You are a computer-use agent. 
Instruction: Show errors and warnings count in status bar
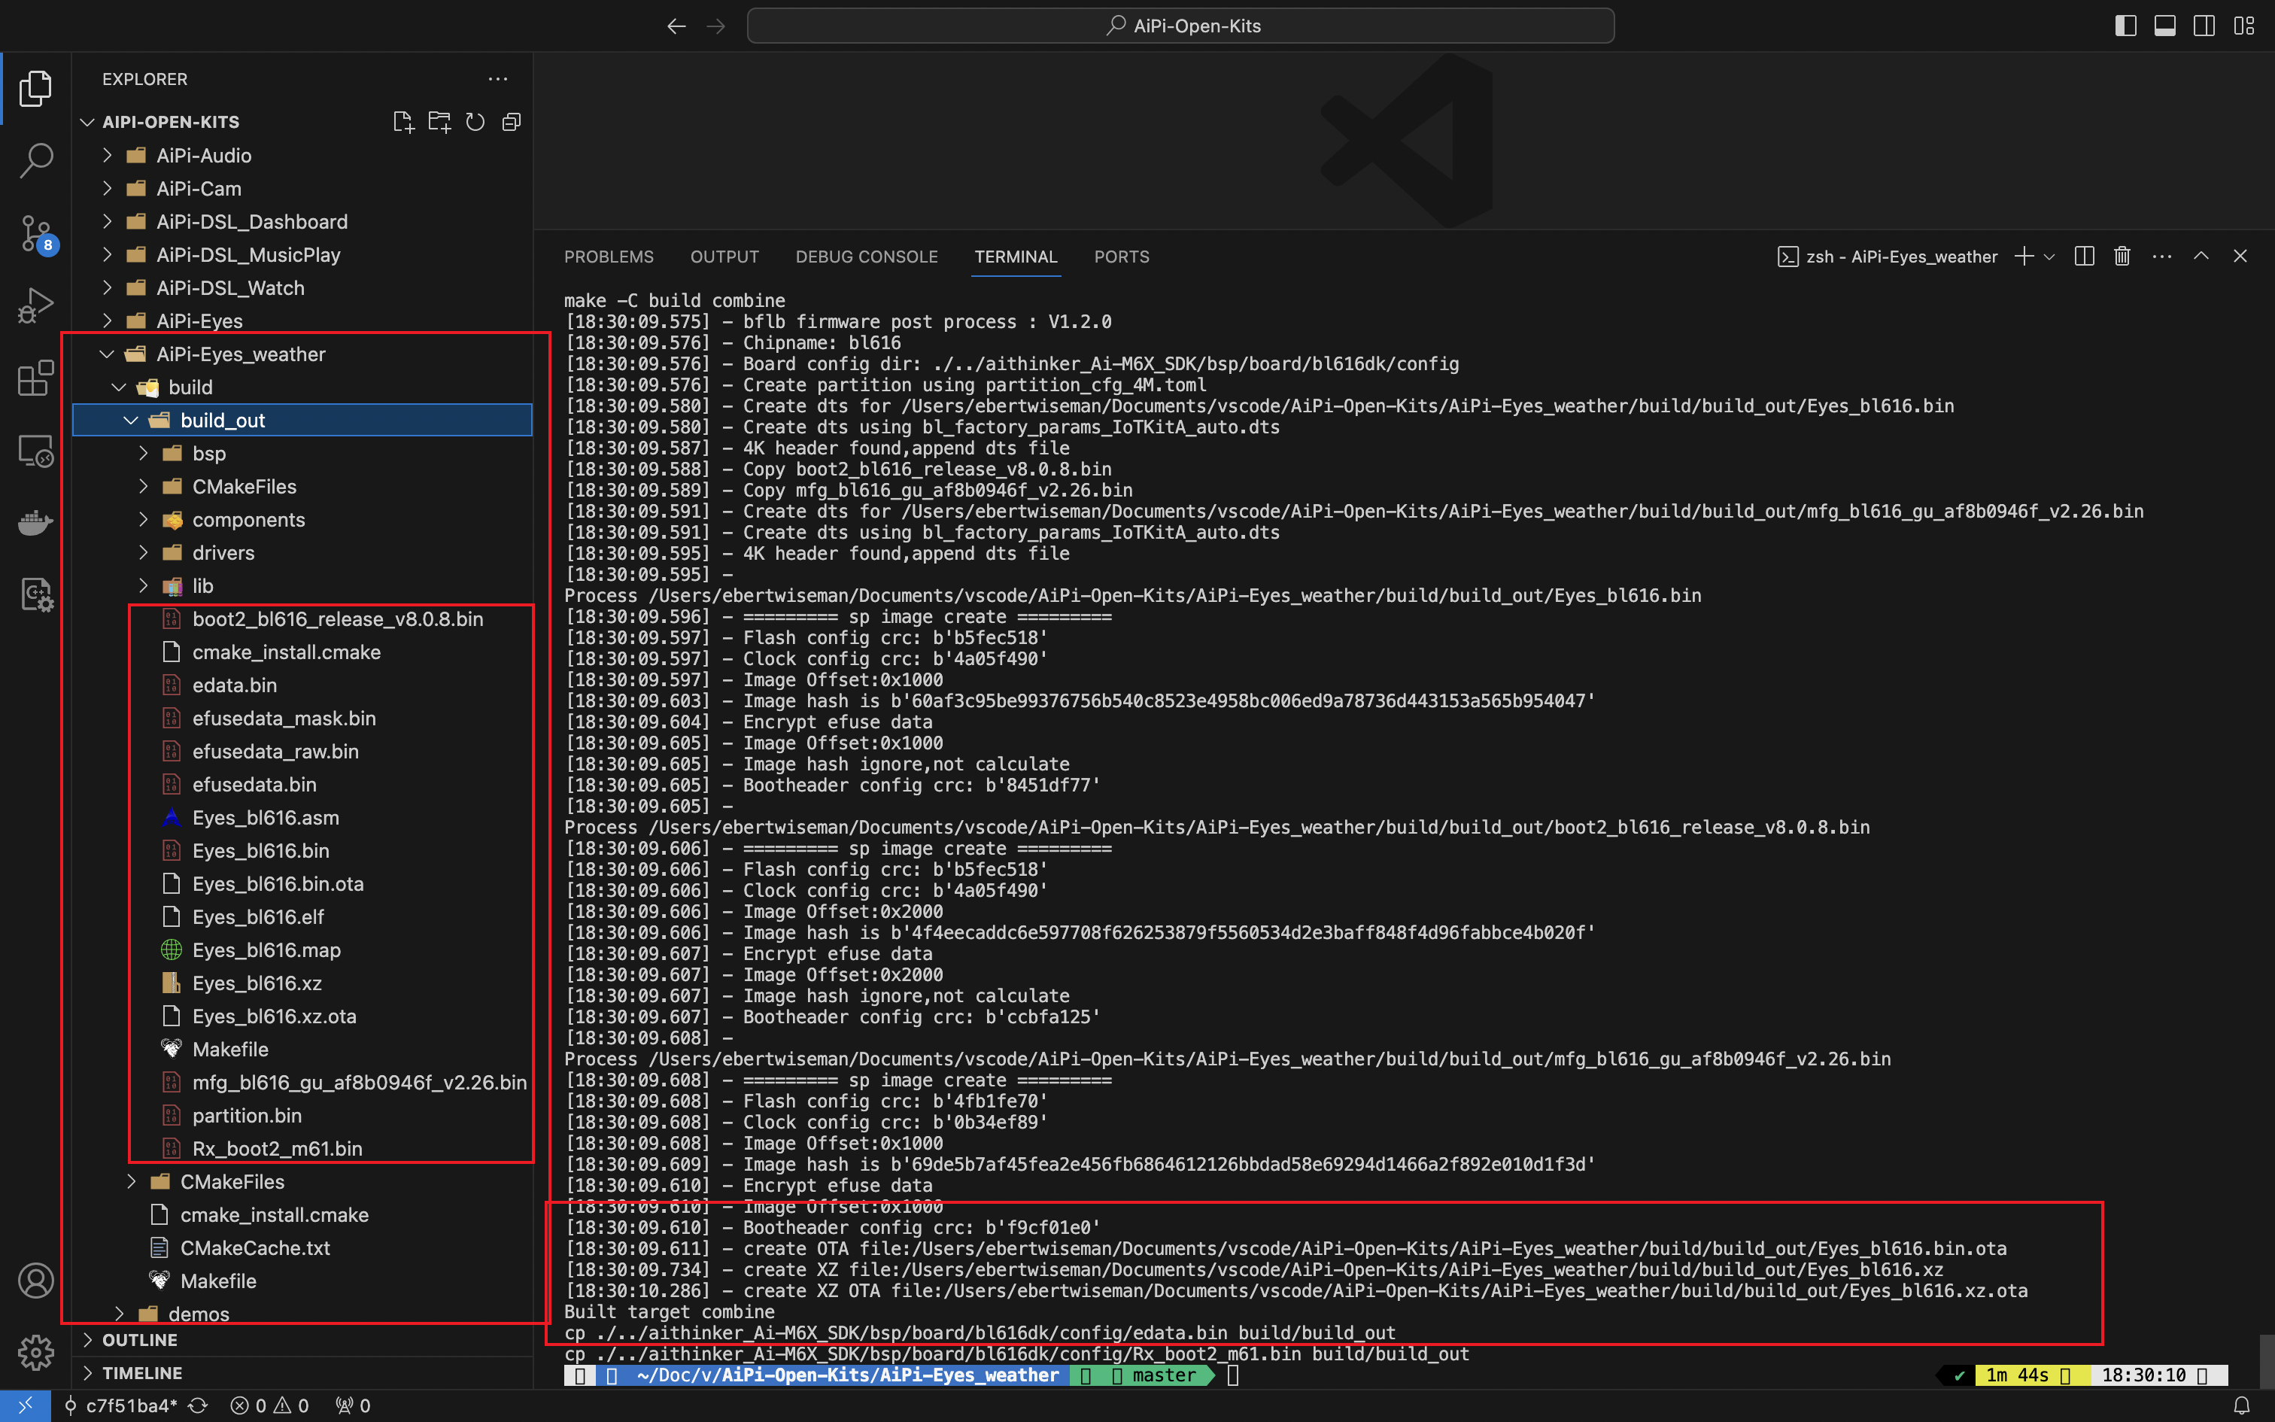[270, 1406]
